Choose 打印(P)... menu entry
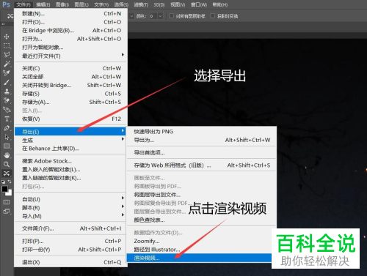This screenshot has height=276, width=367. pos(71,242)
